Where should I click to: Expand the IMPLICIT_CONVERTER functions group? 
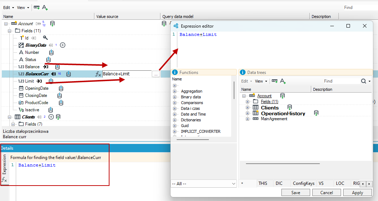174,132
